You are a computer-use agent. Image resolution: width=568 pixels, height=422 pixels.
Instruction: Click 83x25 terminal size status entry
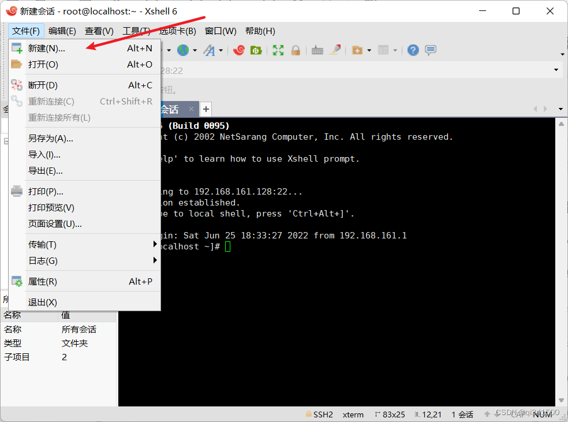click(390, 414)
